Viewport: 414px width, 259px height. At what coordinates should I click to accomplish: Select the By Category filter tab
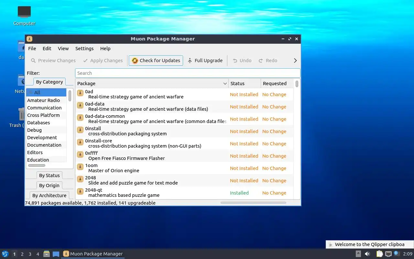[49, 82]
